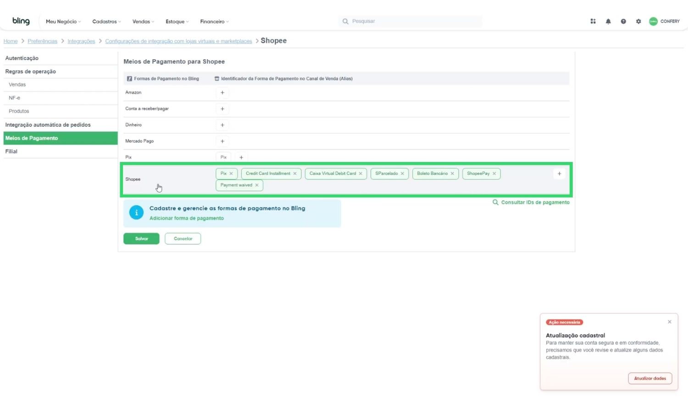Add alias to Mercado Pago row
This screenshot has height=413, width=688.
click(222, 141)
